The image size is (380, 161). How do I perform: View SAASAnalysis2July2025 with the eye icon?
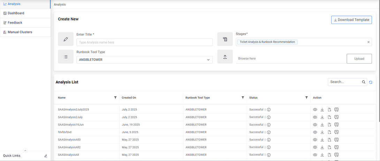tap(315, 110)
